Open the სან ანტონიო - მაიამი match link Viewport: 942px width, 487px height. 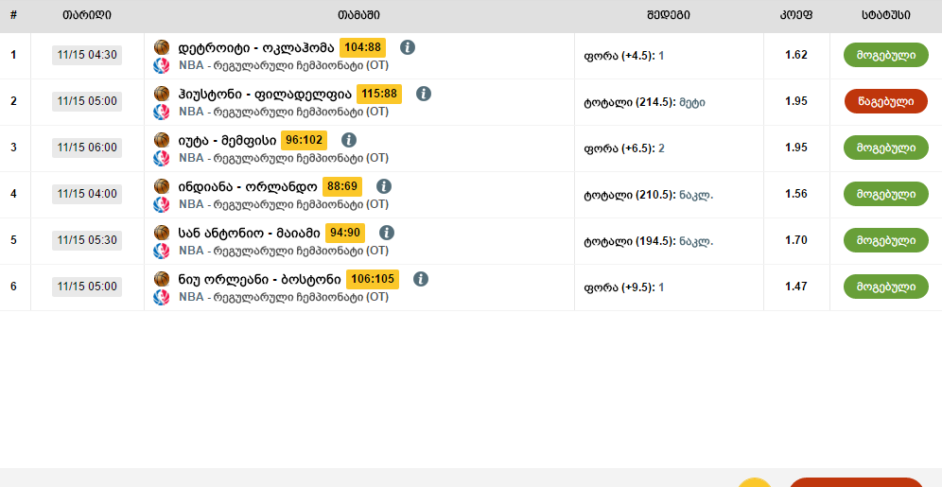[x=250, y=233]
